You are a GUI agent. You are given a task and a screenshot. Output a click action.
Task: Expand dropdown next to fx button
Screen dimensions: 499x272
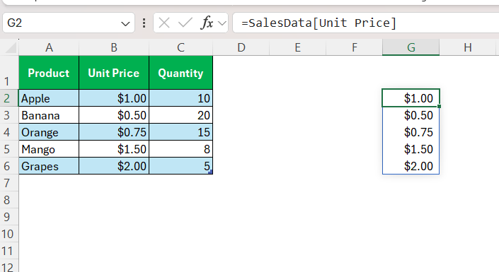pyautogui.click(x=222, y=23)
